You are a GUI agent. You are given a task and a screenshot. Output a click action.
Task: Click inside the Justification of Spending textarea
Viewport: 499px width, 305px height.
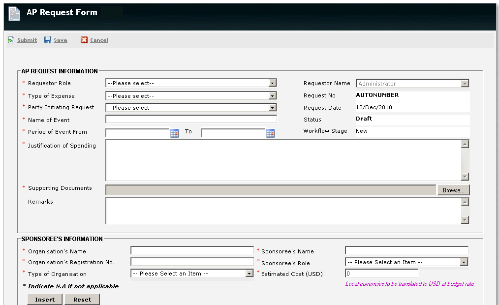click(x=283, y=160)
